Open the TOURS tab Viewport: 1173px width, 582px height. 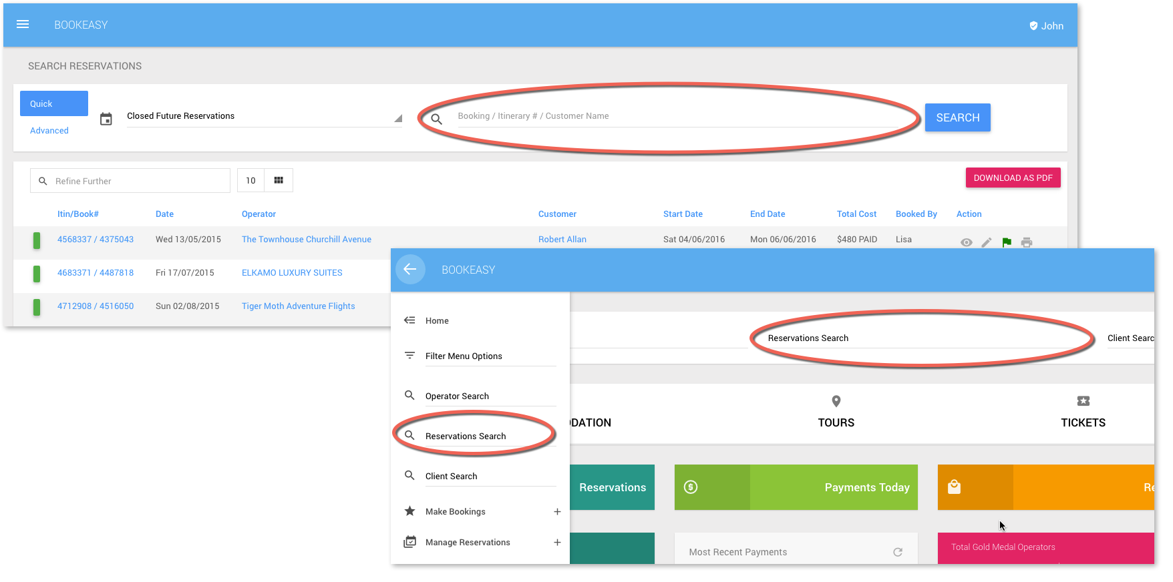[x=836, y=422]
